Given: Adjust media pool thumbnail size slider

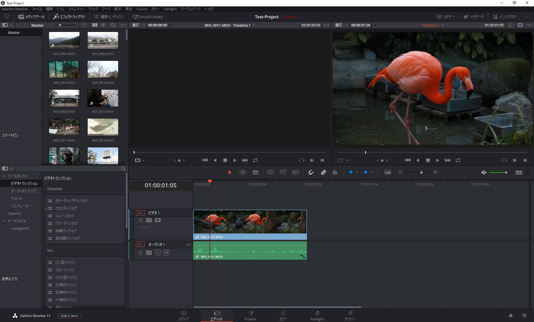Looking at the screenshot, I should [x=60, y=25].
